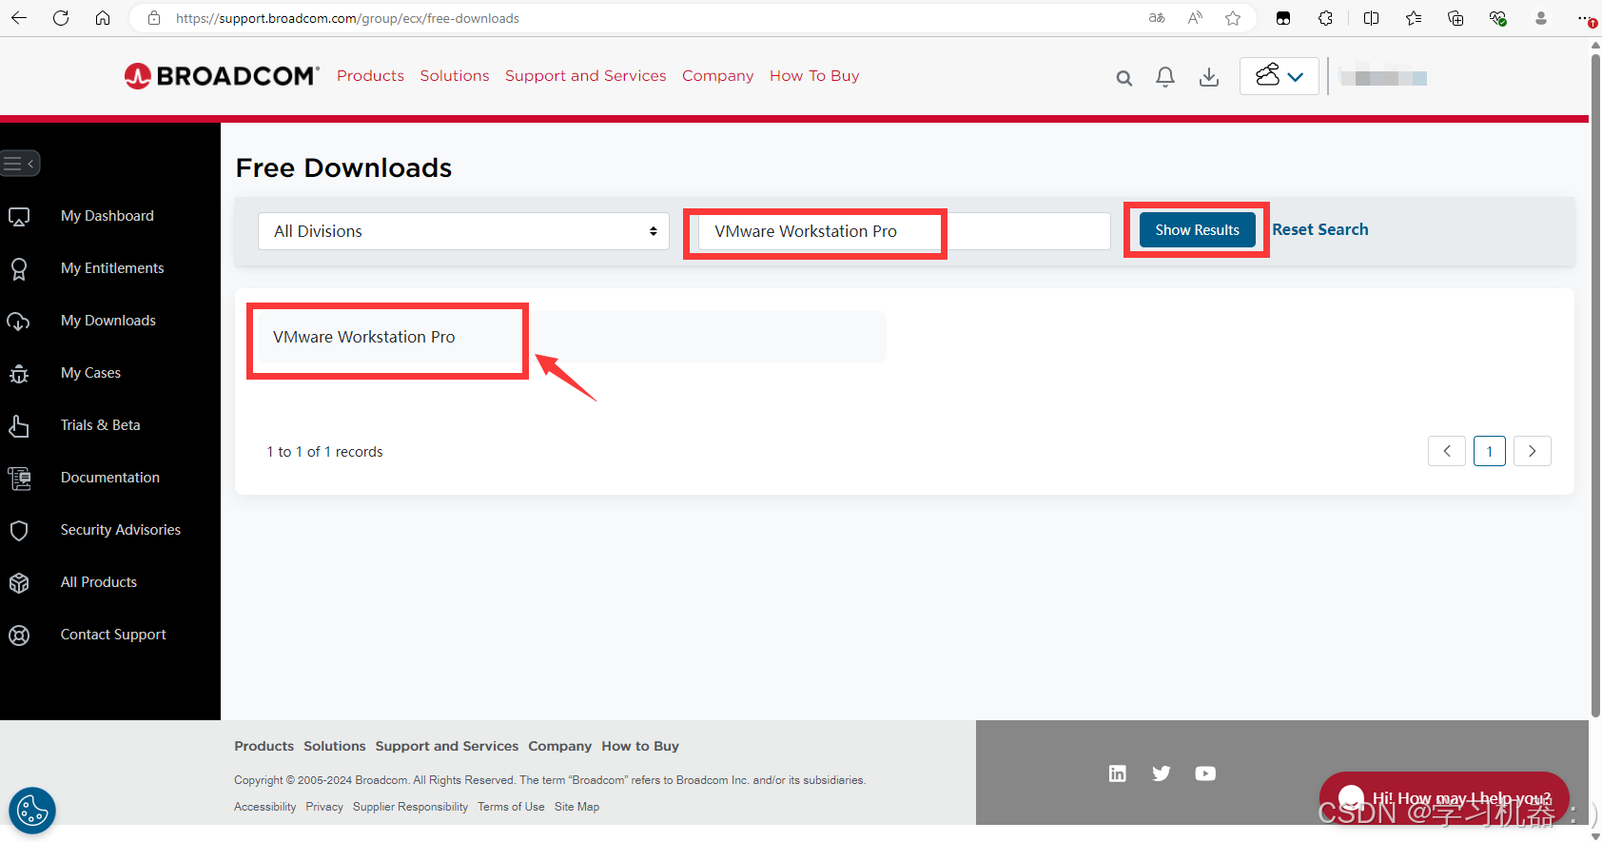Image resolution: width=1602 pixels, height=842 pixels.
Task: Open the Solutions top menu
Action: point(455,76)
